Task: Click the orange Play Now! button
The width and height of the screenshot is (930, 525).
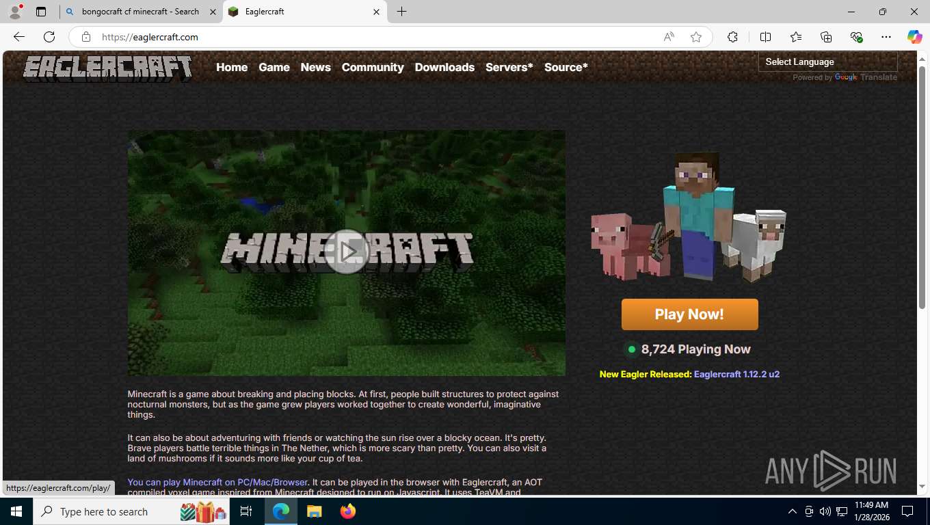Action: [x=689, y=314]
